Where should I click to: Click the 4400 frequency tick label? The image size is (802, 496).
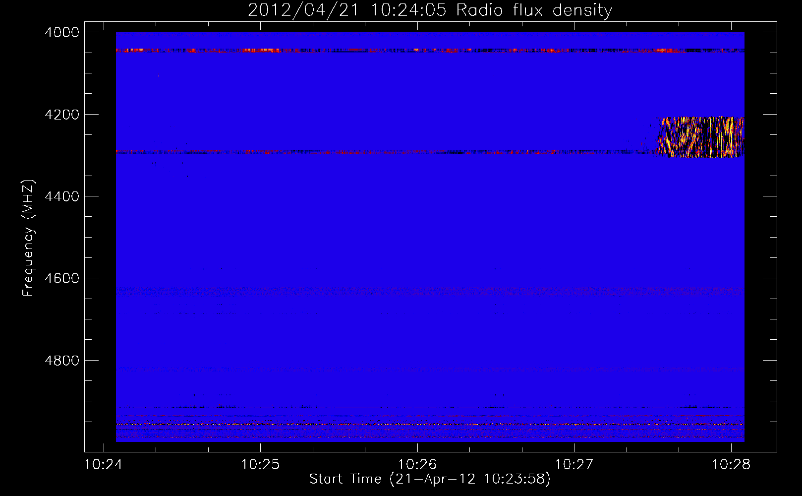point(62,196)
